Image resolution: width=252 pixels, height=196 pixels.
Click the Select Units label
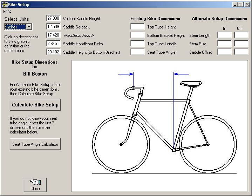17,19
